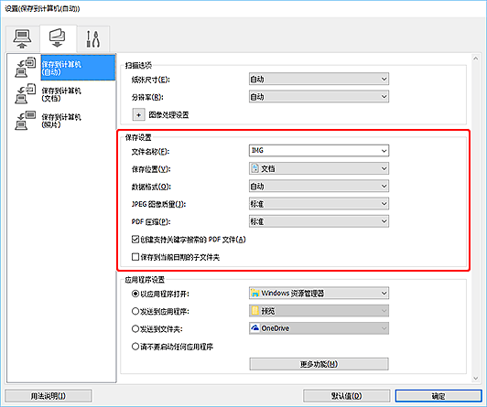This screenshot has width=487, height=407.
Task: Select 保存到计算机(自动) list item
Action: pos(78,68)
